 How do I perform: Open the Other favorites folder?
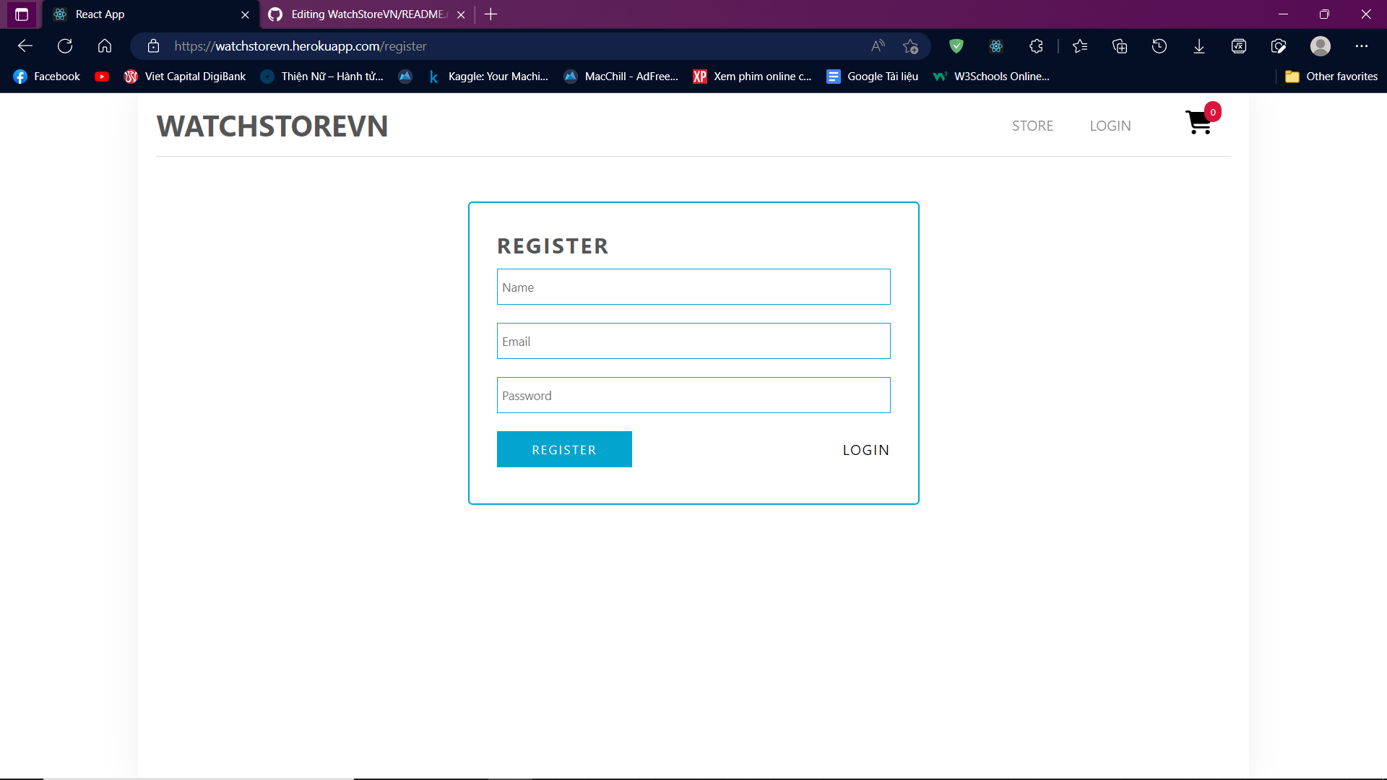tap(1331, 77)
